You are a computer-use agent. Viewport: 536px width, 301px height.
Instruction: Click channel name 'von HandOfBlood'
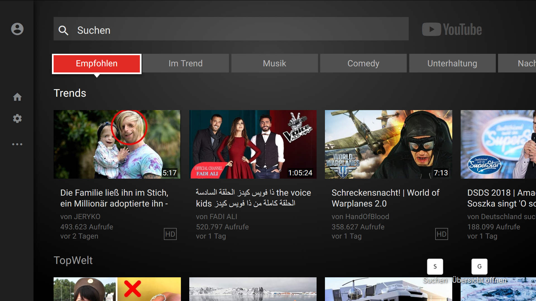[360, 217]
